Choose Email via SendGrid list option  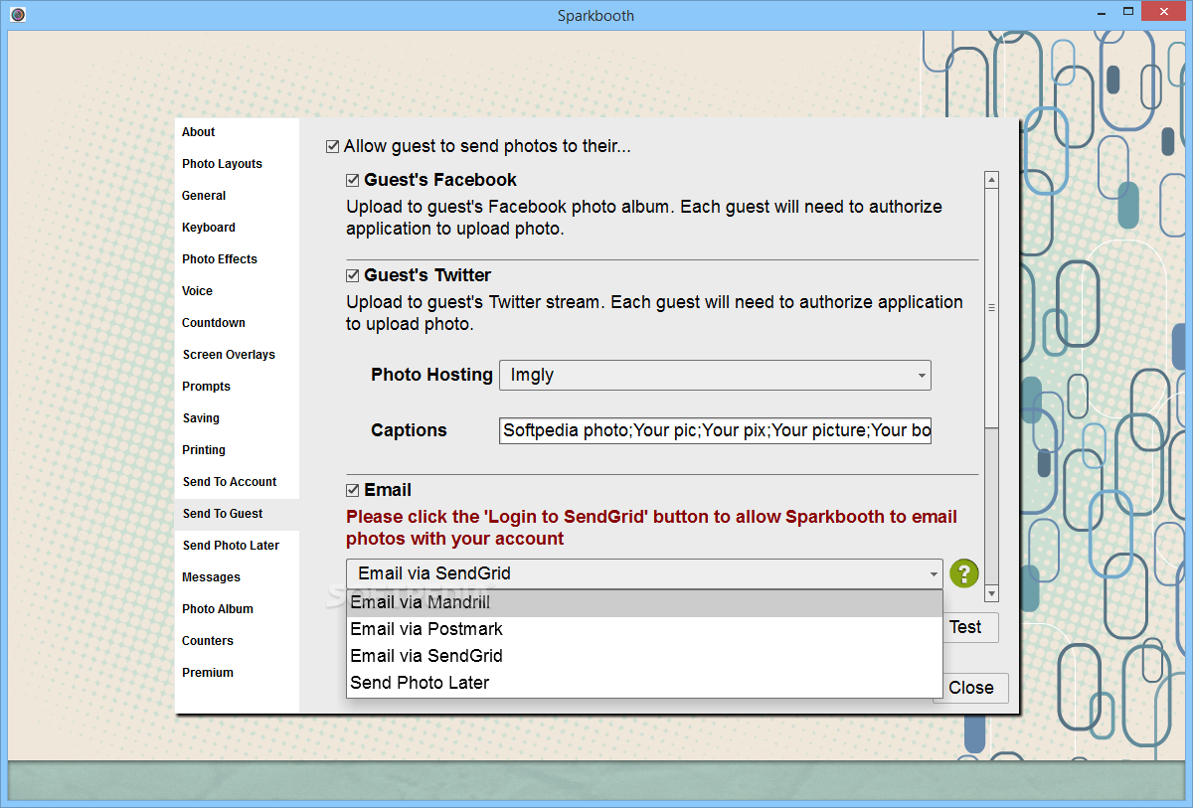click(644, 656)
